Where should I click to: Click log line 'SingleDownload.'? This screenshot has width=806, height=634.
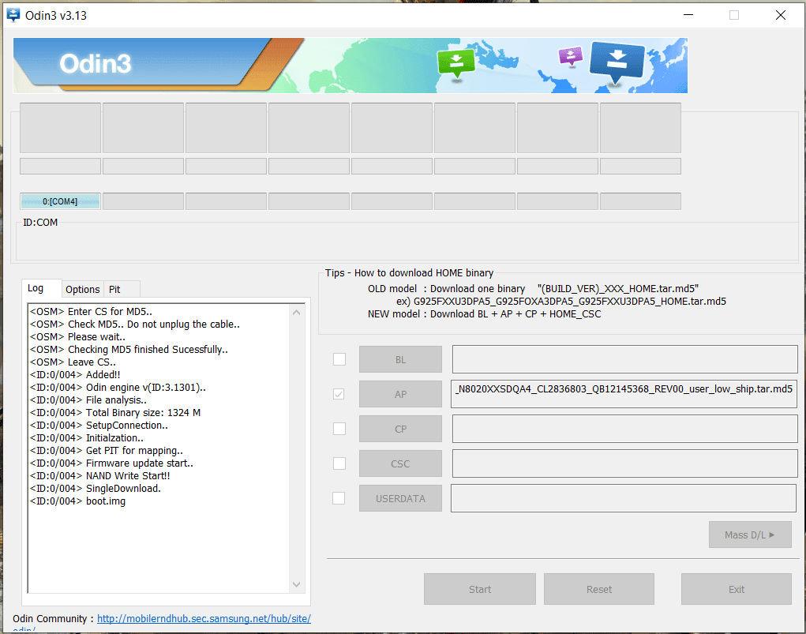(95, 488)
